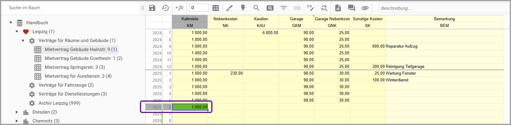Image resolution: width=511 pixels, height=125 pixels.
Task: Click the Suche im Baum search field
Action: (x=71, y=8)
